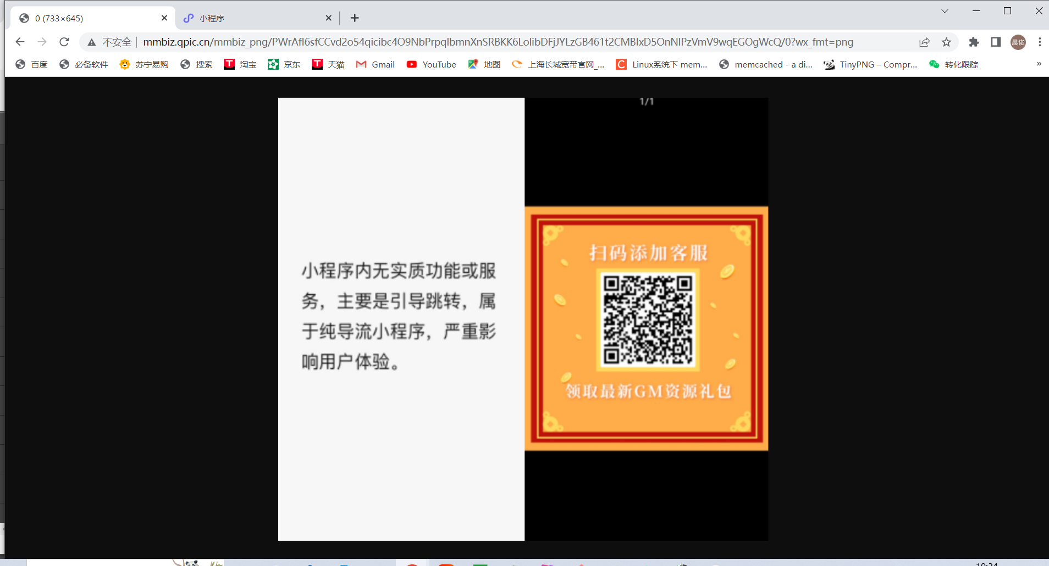This screenshot has width=1049, height=566.
Task: Open a new browser tab
Action: click(355, 18)
